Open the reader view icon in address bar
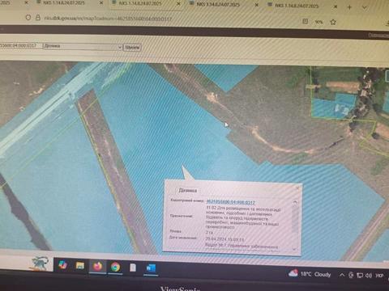 point(305,22)
